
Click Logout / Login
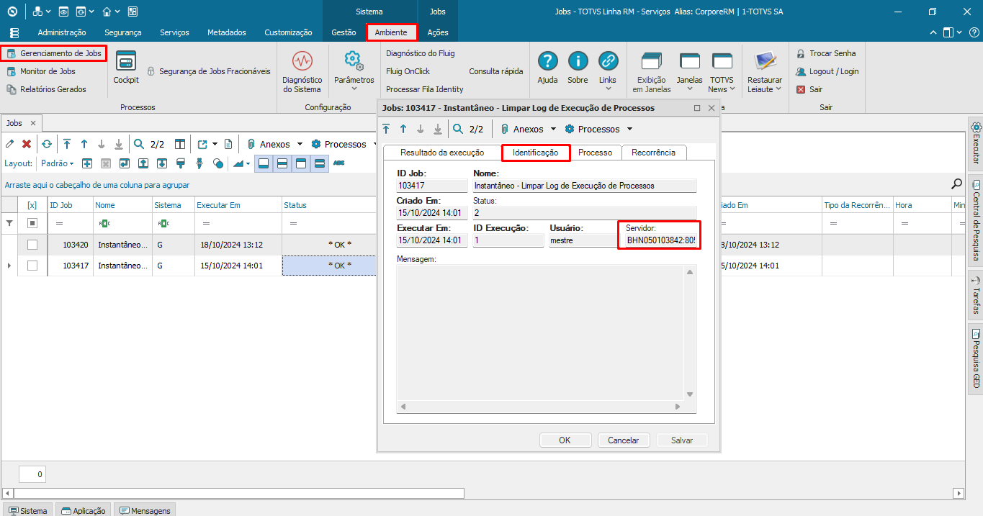(x=827, y=71)
